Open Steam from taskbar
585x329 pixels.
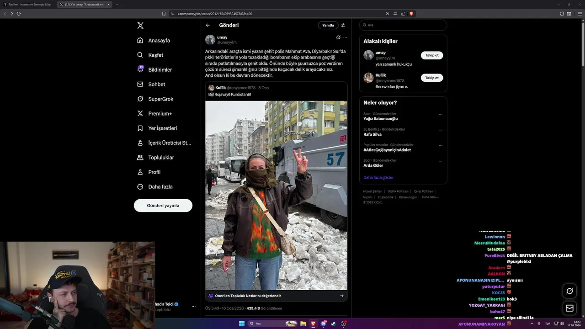coord(334,324)
